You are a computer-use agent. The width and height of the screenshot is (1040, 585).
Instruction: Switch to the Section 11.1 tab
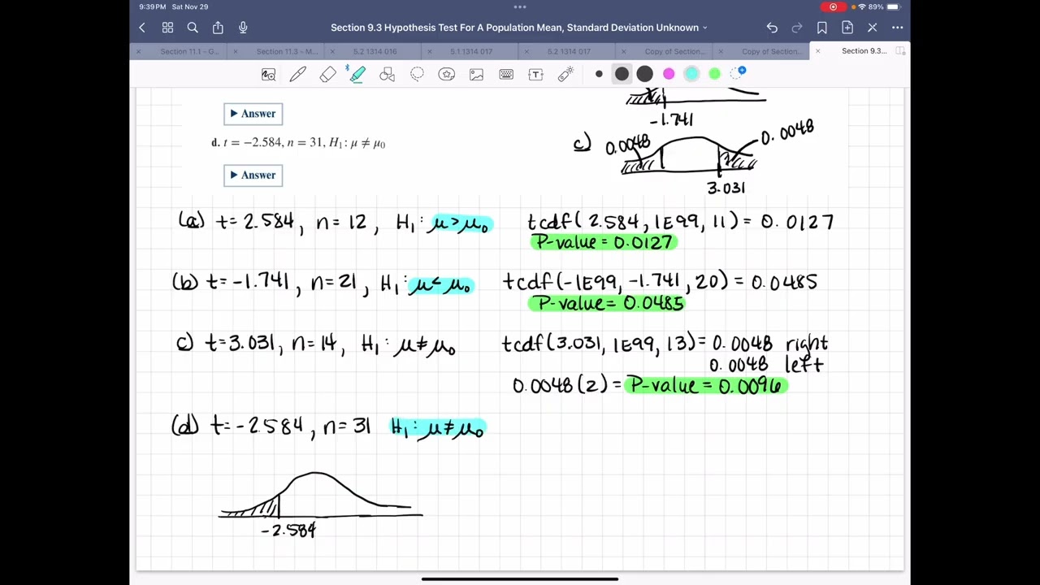(x=189, y=51)
